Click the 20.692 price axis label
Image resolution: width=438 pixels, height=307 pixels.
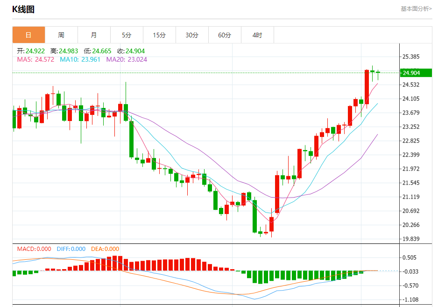click(411, 211)
